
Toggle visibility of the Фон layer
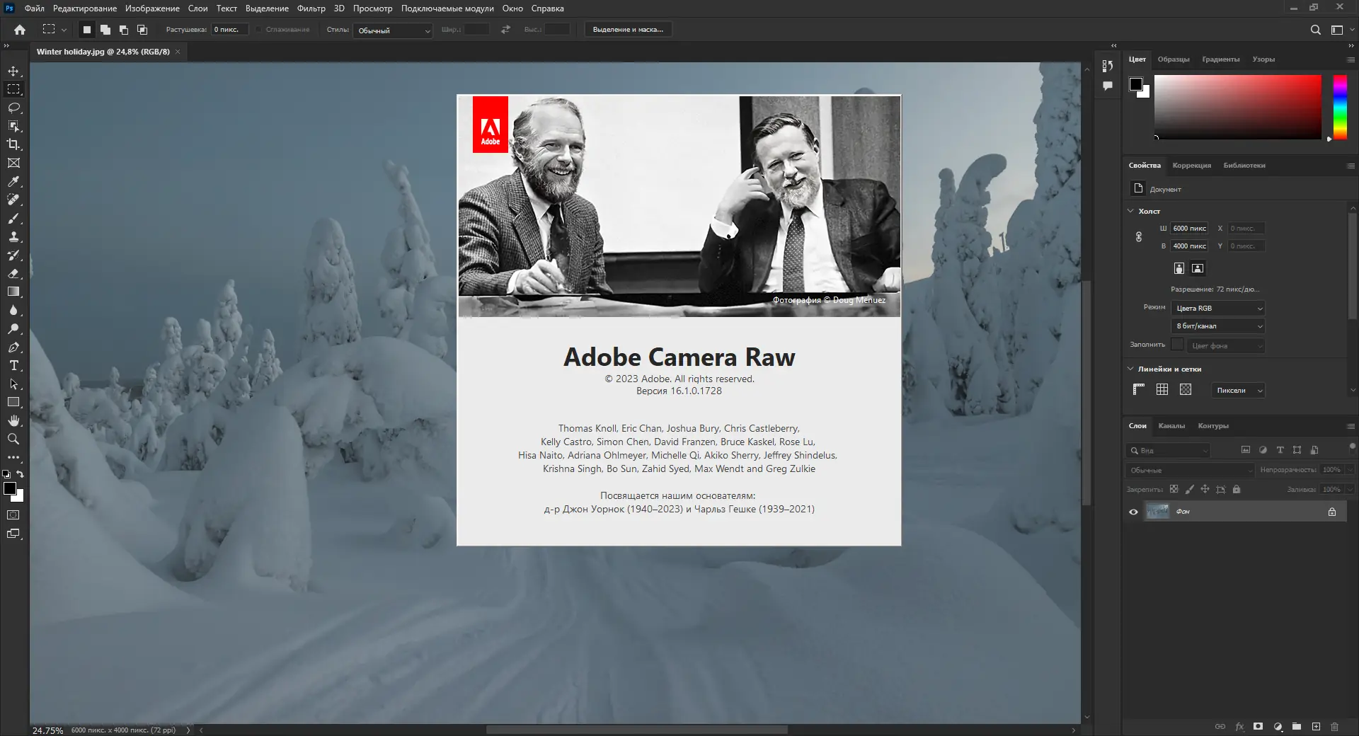point(1133,512)
